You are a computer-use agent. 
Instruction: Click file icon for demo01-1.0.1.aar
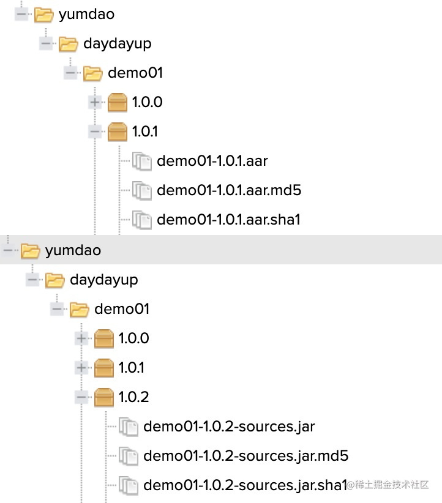pos(143,162)
